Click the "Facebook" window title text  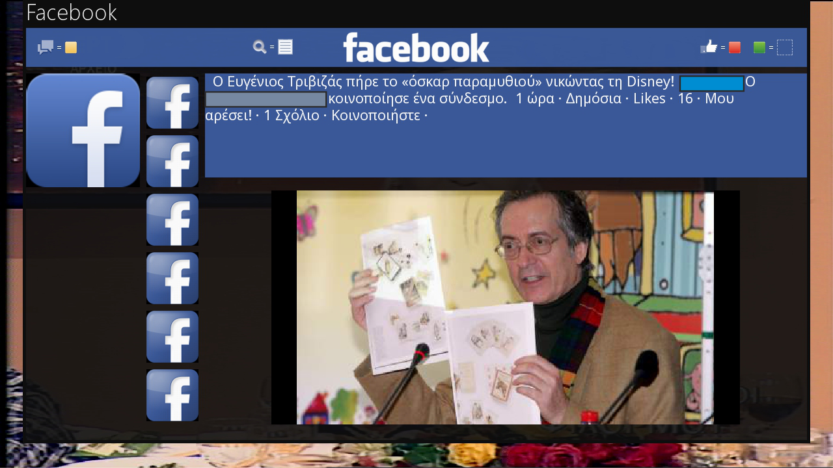[72, 13]
